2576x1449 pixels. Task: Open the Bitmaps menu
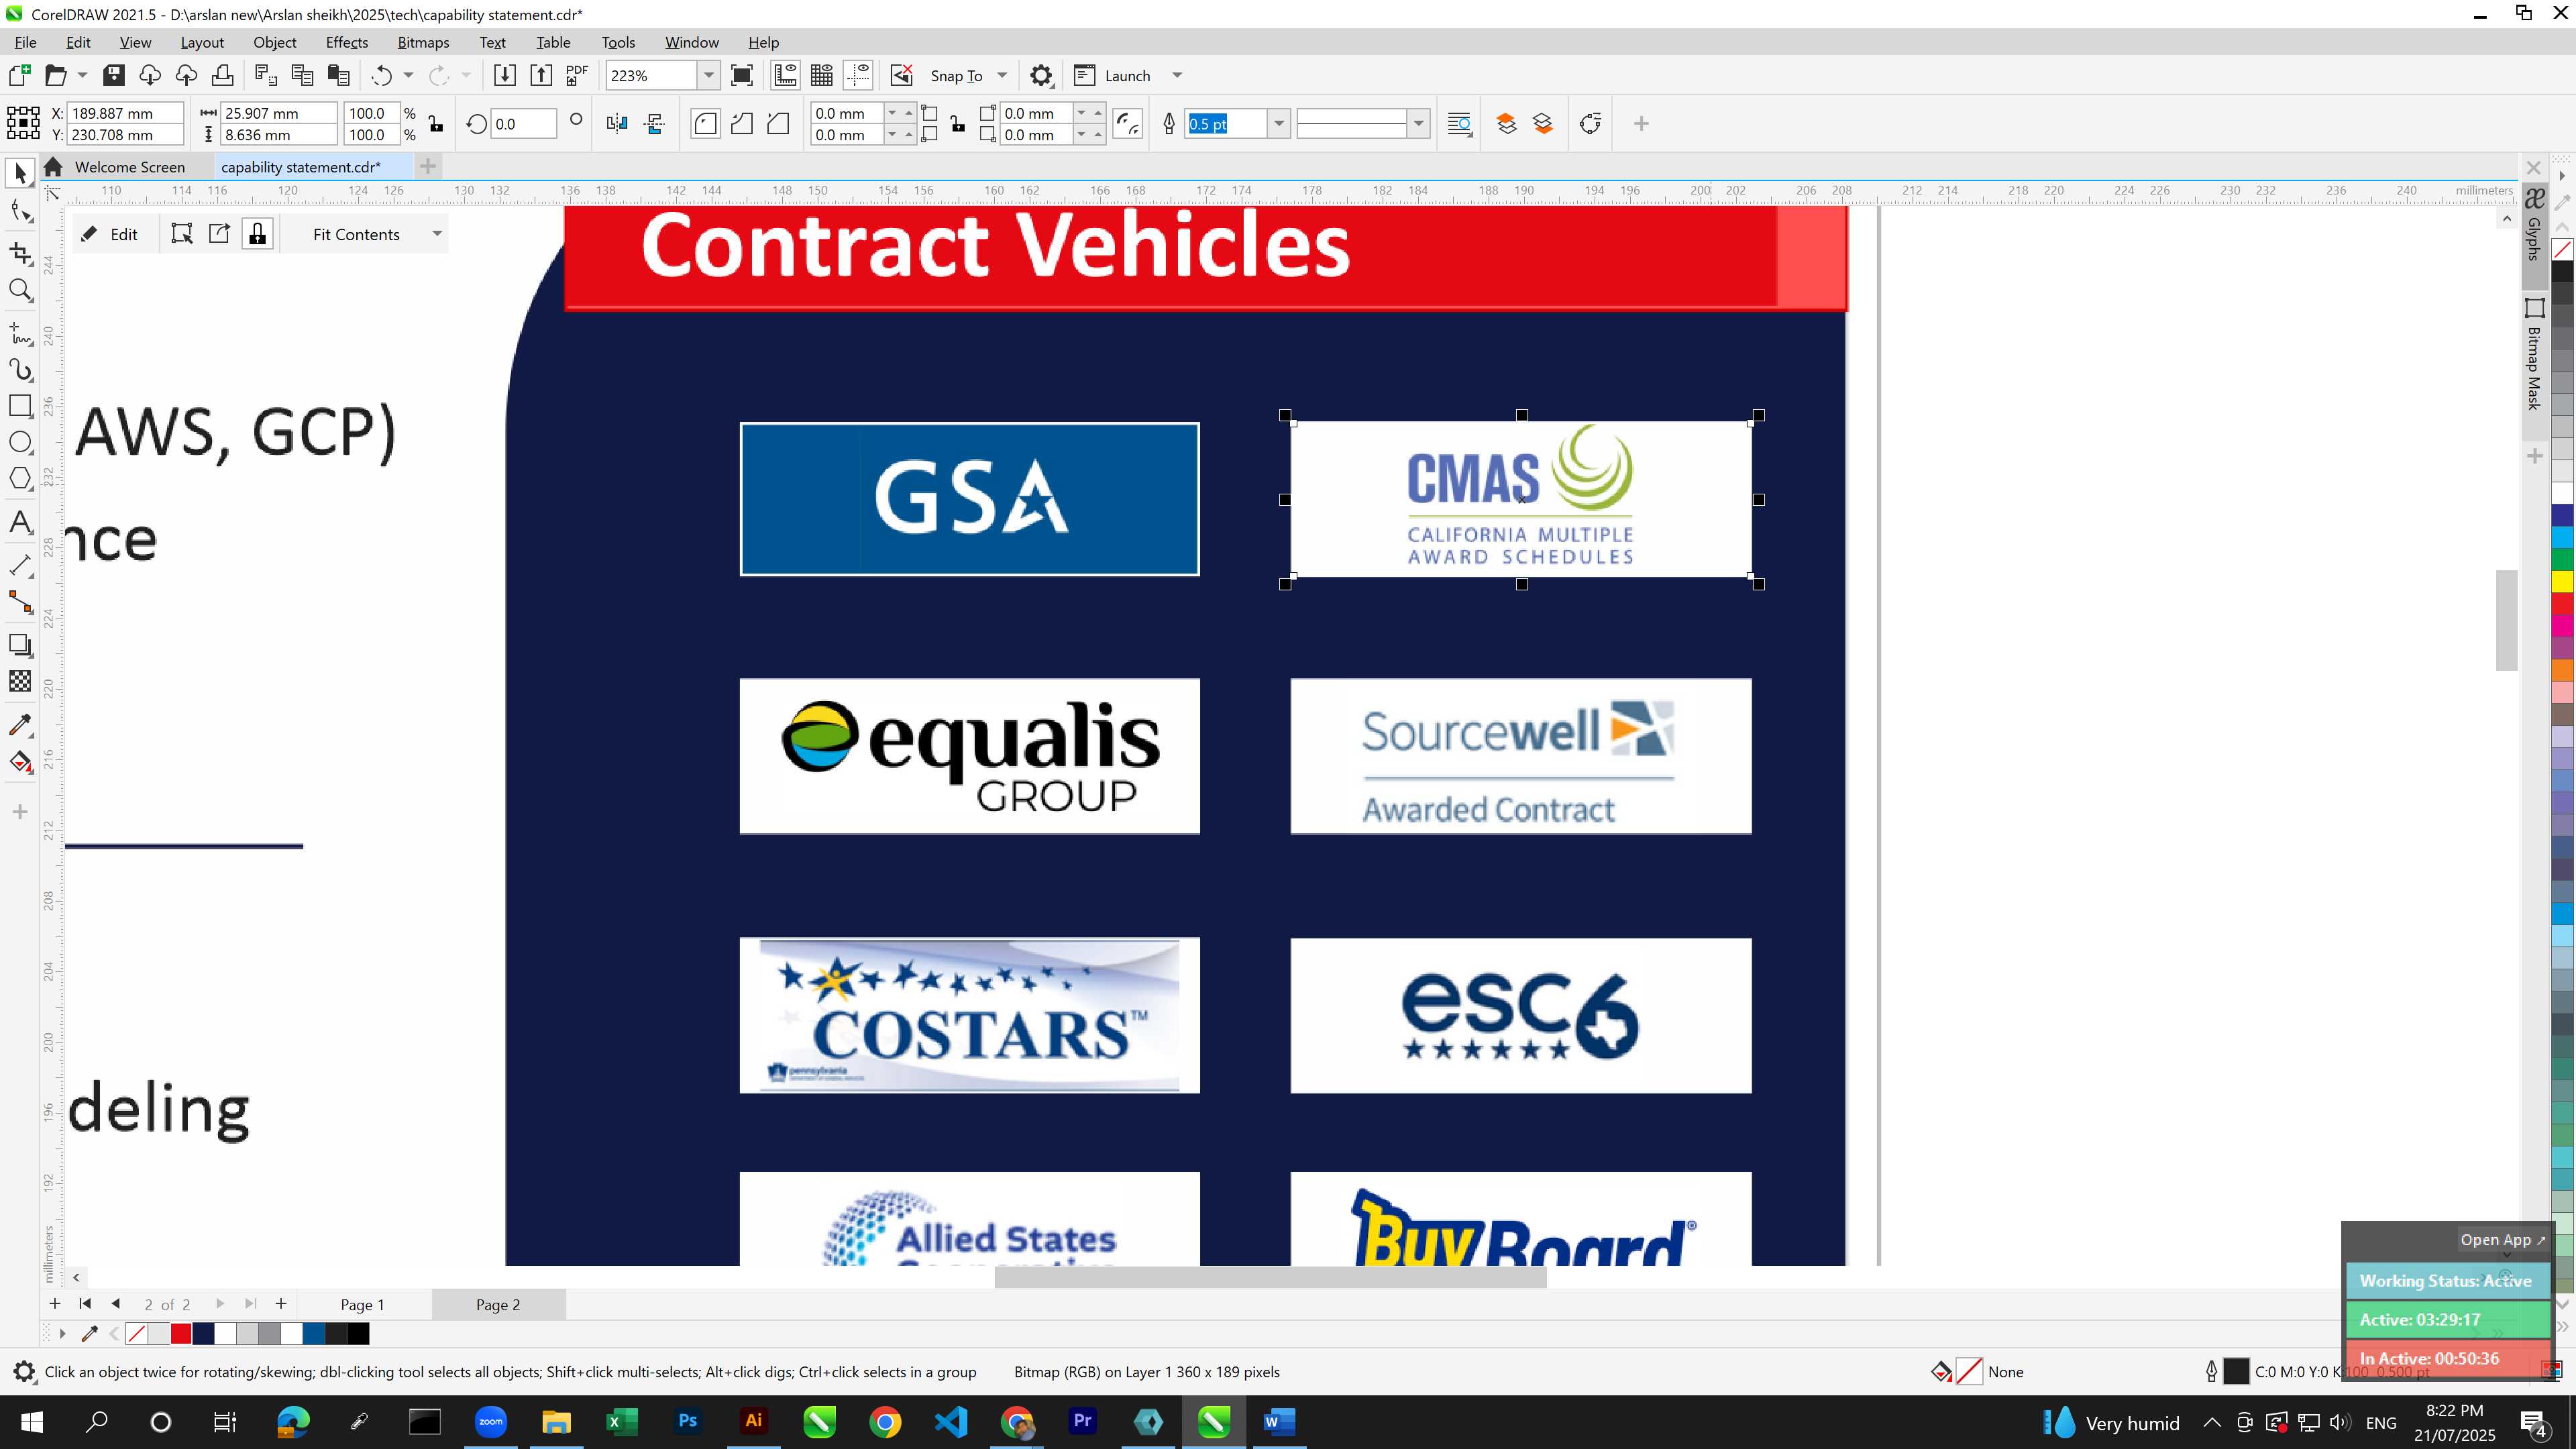(x=423, y=42)
